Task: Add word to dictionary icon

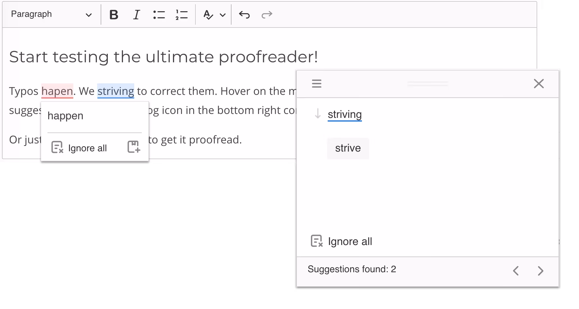Action: coord(134,147)
